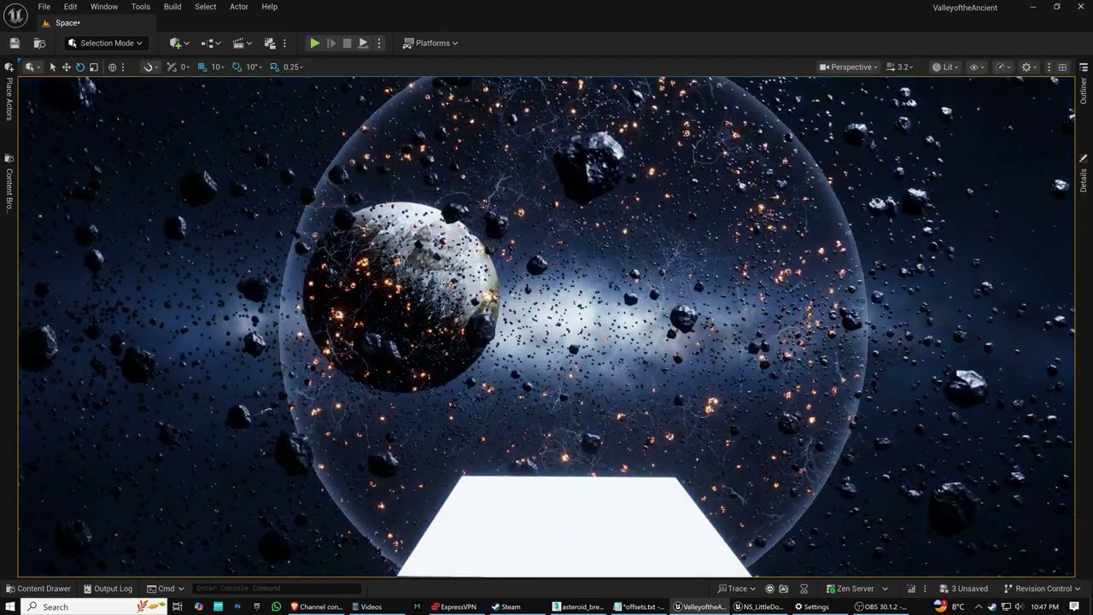The height and width of the screenshot is (615, 1093).
Task: Toggle rotation angle snapping
Action: (237, 67)
